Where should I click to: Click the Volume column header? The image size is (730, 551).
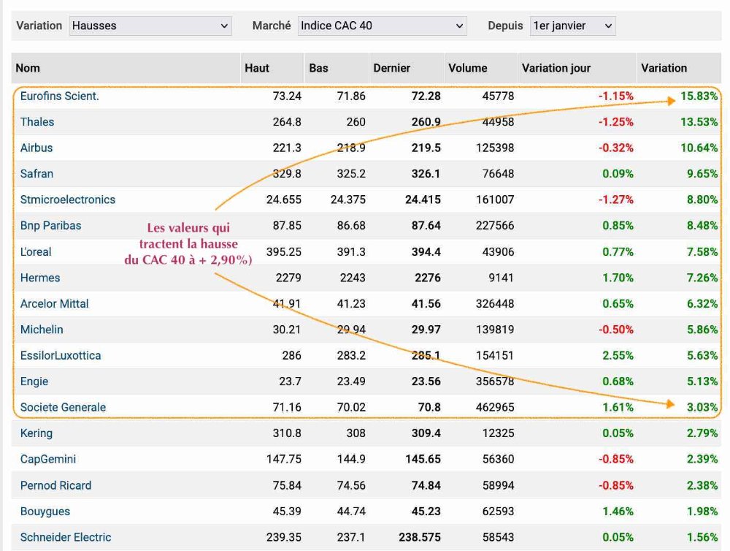[x=467, y=68]
